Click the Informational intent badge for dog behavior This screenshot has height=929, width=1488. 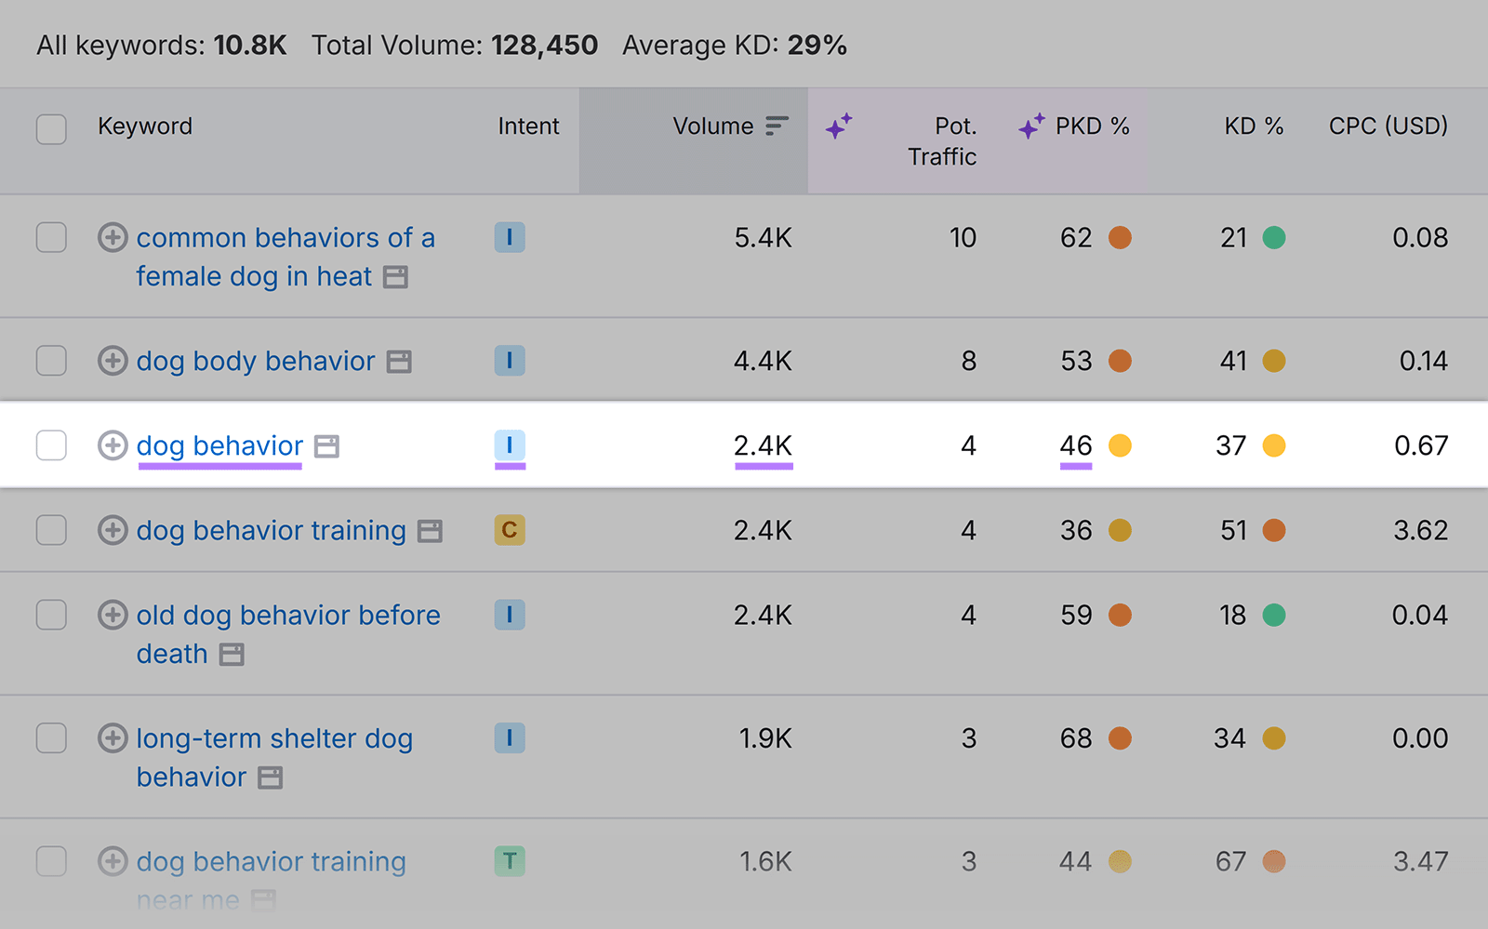509,446
